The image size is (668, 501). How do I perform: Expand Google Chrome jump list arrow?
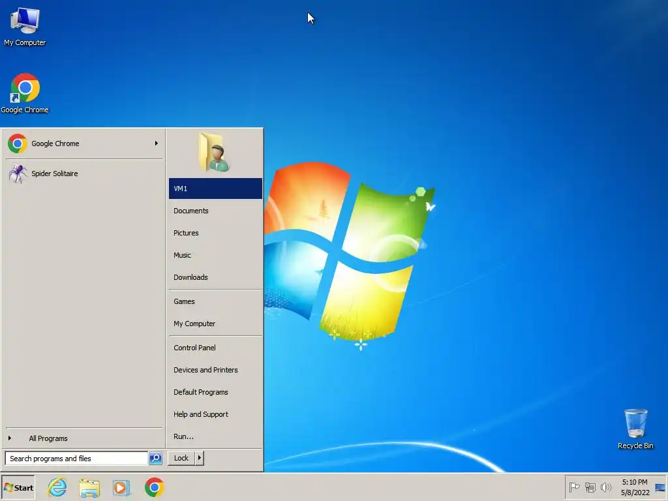click(x=157, y=143)
